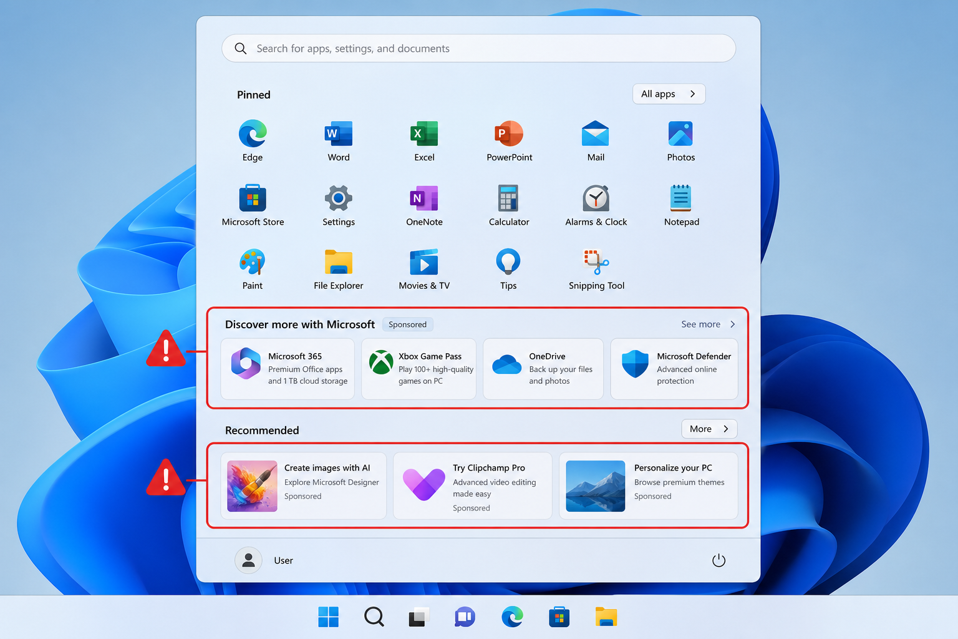This screenshot has width=958, height=639.
Task: Launch Chat from the taskbar
Action: coord(465,617)
